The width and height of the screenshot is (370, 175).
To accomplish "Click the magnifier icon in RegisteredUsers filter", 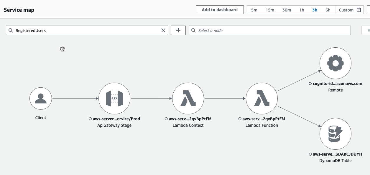I will coord(11,30).
